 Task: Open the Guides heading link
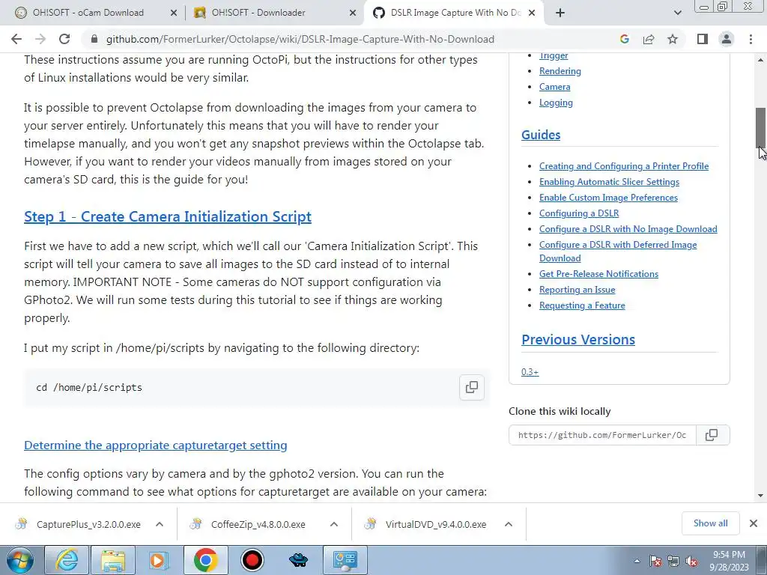coord(541,135)
